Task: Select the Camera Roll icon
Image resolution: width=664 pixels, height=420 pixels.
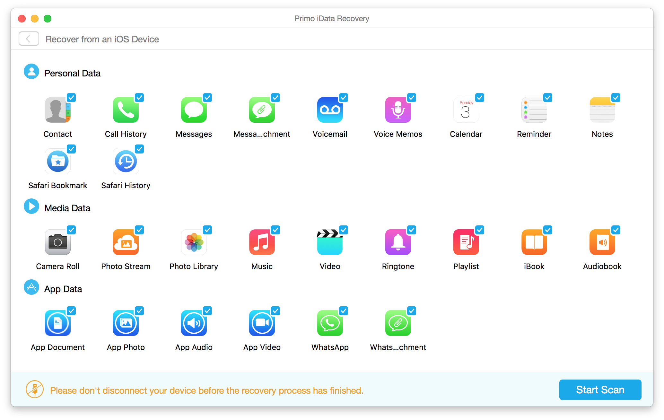Action: click(58, 242)
